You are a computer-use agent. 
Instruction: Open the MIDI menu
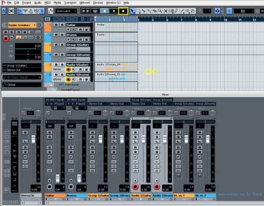48,2
